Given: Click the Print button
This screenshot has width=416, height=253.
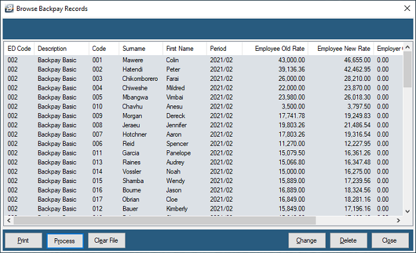Looking at the screenshot, I should click(x=23, y=241).
